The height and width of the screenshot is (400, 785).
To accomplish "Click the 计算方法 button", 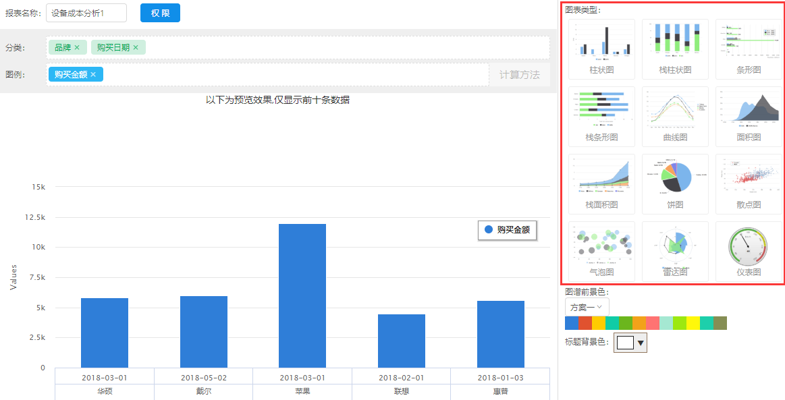I will 519,75.
